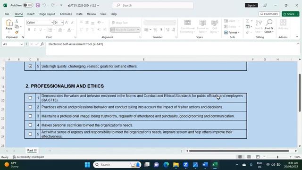The image size is (302, 170).
Task: Click the Insert Function fx icon
Action: point(42,44)
